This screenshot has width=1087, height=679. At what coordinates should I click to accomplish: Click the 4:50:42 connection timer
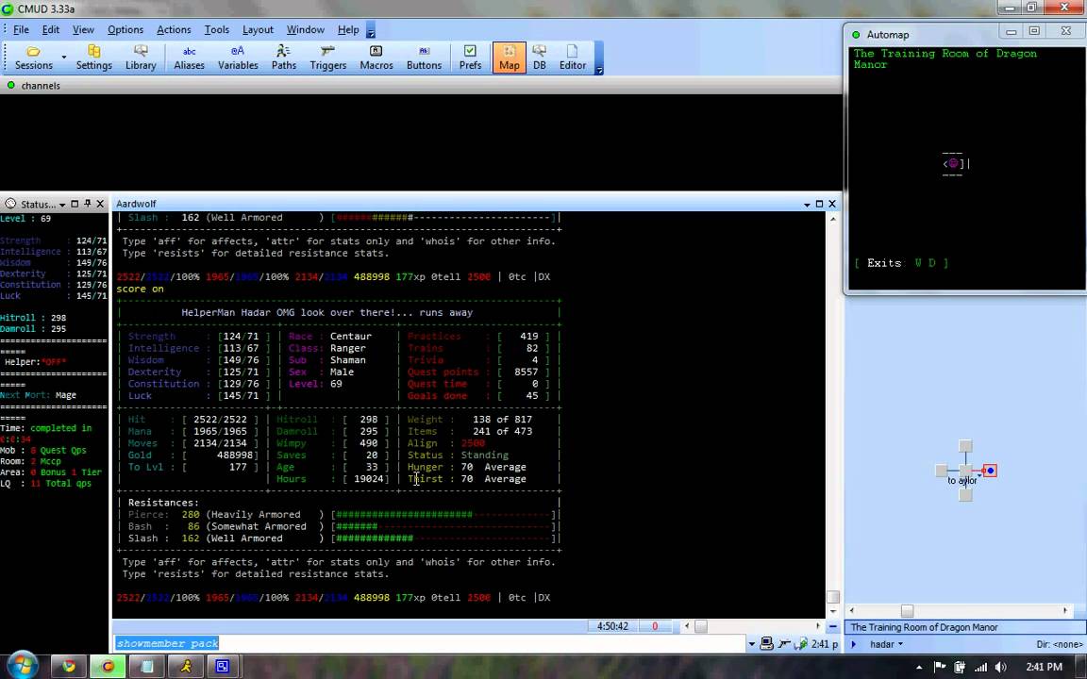[612, 626]
